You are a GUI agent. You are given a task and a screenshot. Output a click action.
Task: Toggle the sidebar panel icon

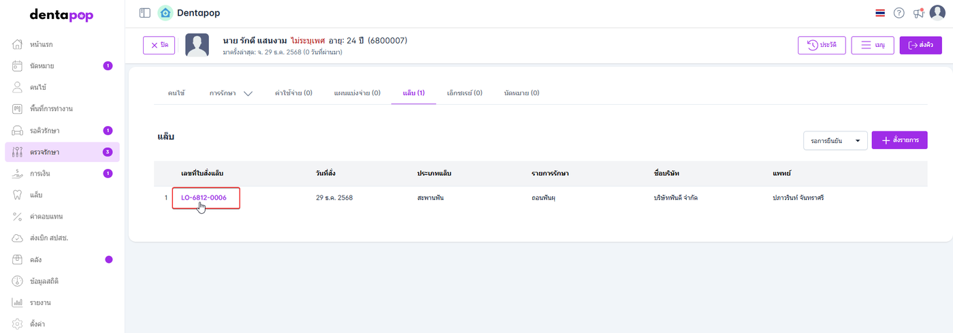(x=144, y=13)
